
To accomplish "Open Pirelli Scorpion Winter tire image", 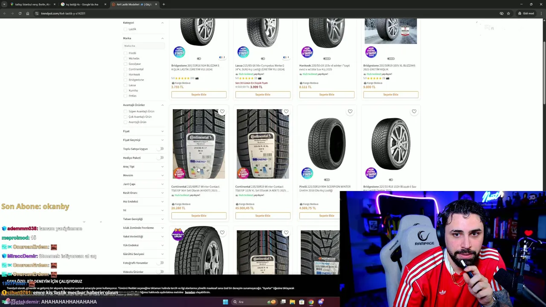I will (327, 144).
